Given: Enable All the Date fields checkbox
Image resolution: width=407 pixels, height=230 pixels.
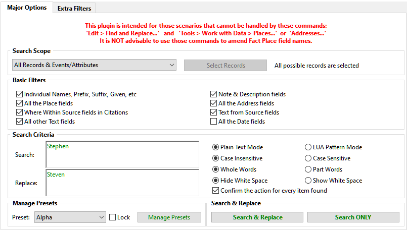Looking at the screenshot, I should click(214, 122).
